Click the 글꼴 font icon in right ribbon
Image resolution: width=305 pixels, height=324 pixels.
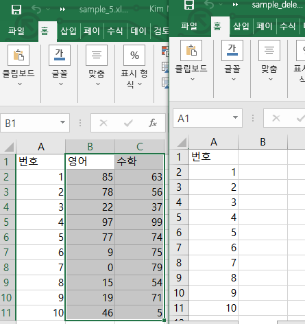coord(232,50)
